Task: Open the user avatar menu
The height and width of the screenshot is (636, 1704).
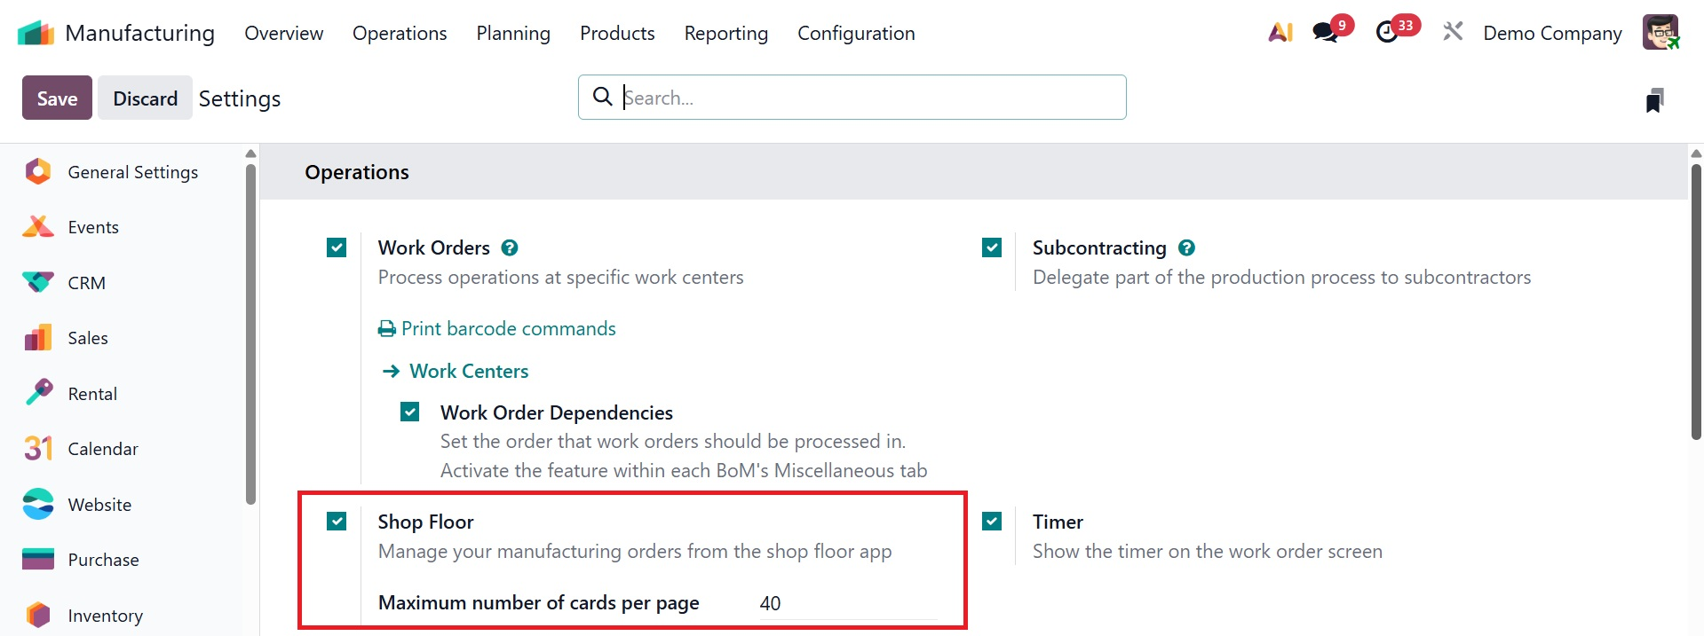Action: [1660, 33]
